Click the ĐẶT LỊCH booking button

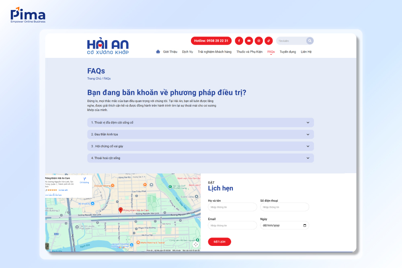click(219, 241)
